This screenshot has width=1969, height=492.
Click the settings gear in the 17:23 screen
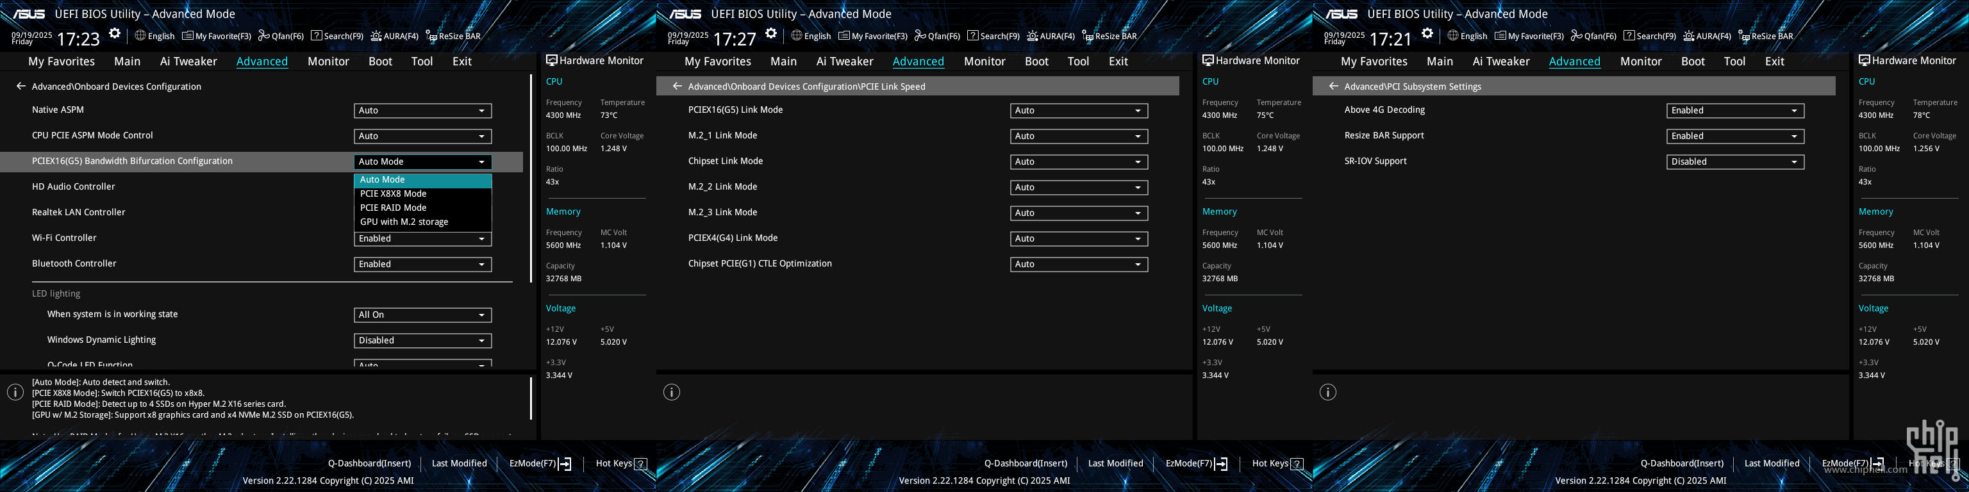click(x=115, y=33)
